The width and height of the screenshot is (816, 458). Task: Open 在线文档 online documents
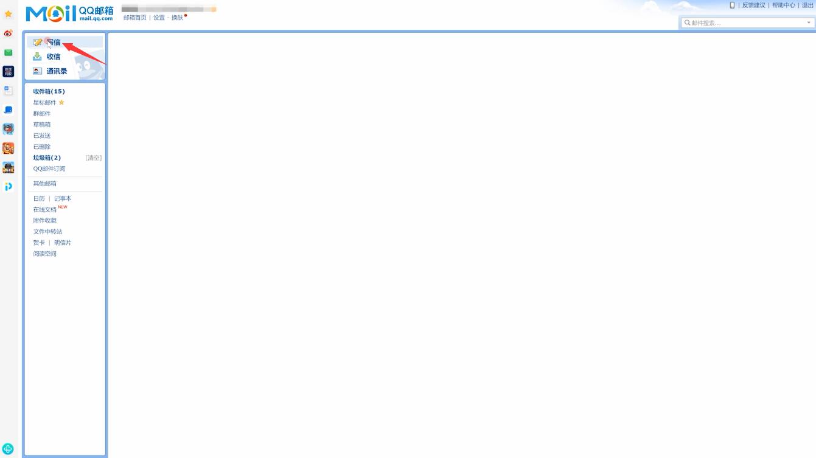click(x=44, y=209)
